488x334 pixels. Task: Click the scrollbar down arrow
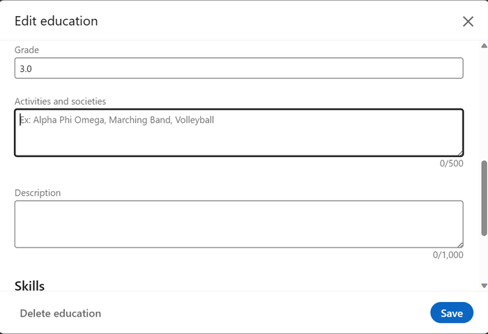pos(484,285)
